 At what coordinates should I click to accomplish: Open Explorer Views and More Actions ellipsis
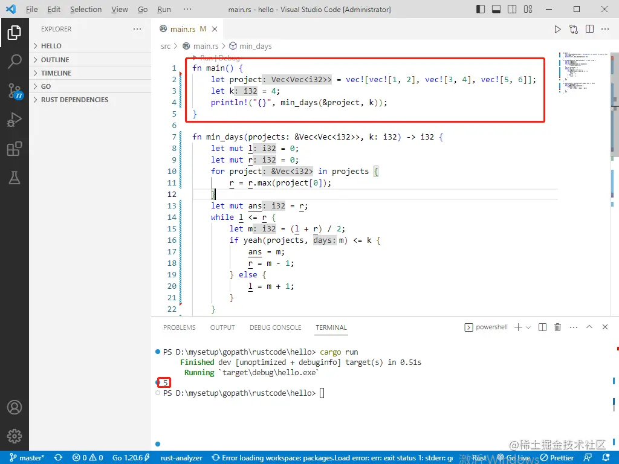(x=137, y=29)
